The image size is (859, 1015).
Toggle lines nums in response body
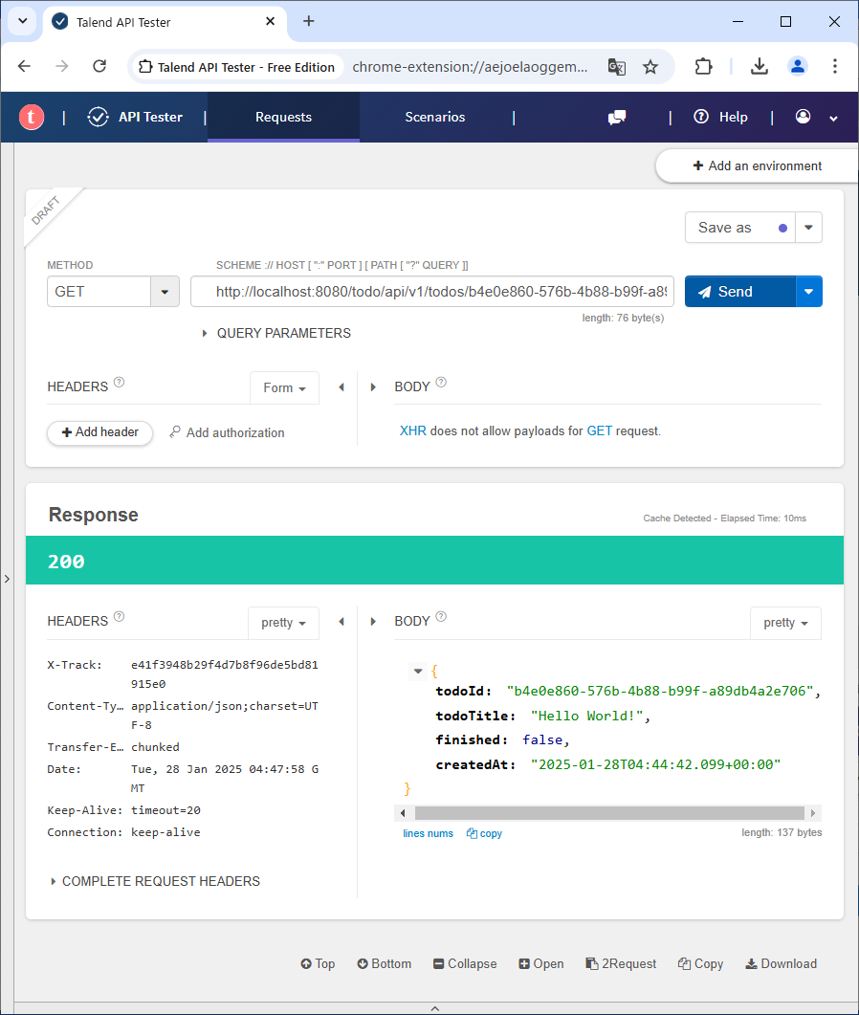point(428,833)
